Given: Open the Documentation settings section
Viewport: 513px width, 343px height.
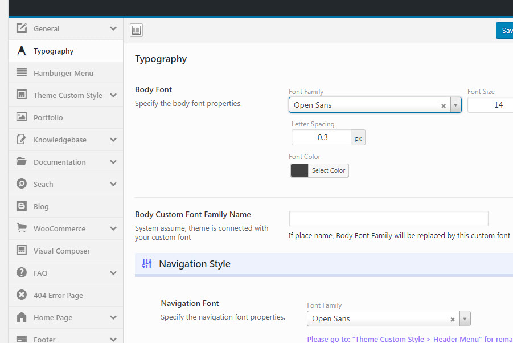Looking at the screenshot, I should (x=59, y=162).
